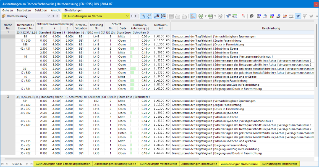
Task: Click the horizontal scrollbar above the tabs
Action: pos(102,159)
